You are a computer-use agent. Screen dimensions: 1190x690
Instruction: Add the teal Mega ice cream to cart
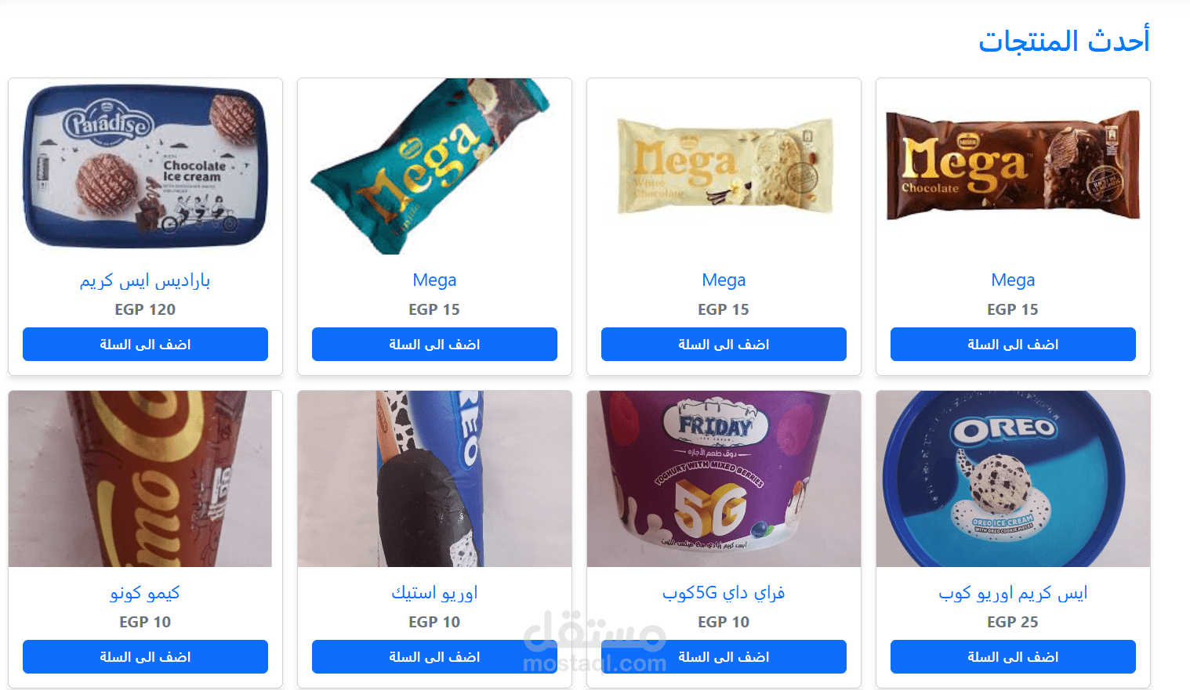coord(434,345)
